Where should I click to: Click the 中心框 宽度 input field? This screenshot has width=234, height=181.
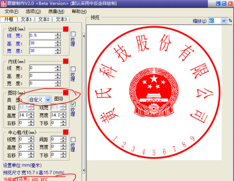(x=56, y=147)
